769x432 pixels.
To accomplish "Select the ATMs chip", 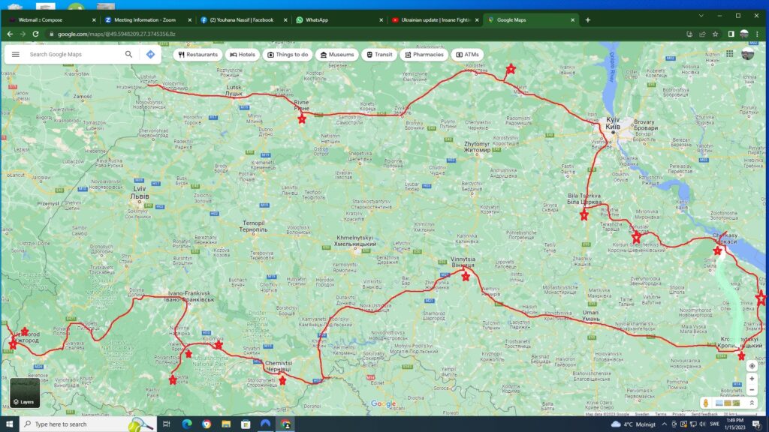I will point(467,54).
